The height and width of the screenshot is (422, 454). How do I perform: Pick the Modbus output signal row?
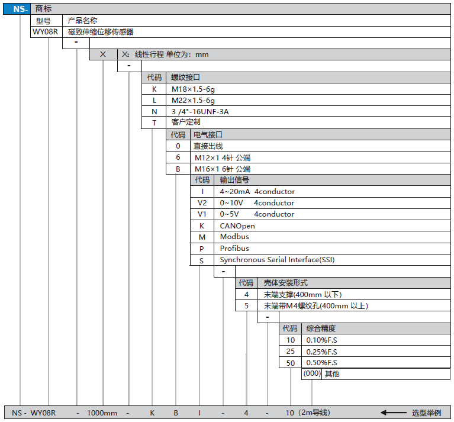click(234, 237)
